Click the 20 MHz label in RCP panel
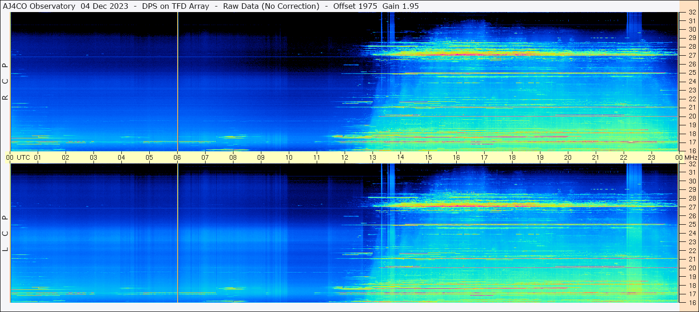699x312 pixels. click(692, 116)
